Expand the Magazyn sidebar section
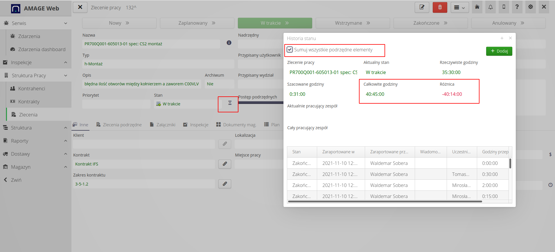The width and height of the screenshot is (555, 252). (35, 167)
